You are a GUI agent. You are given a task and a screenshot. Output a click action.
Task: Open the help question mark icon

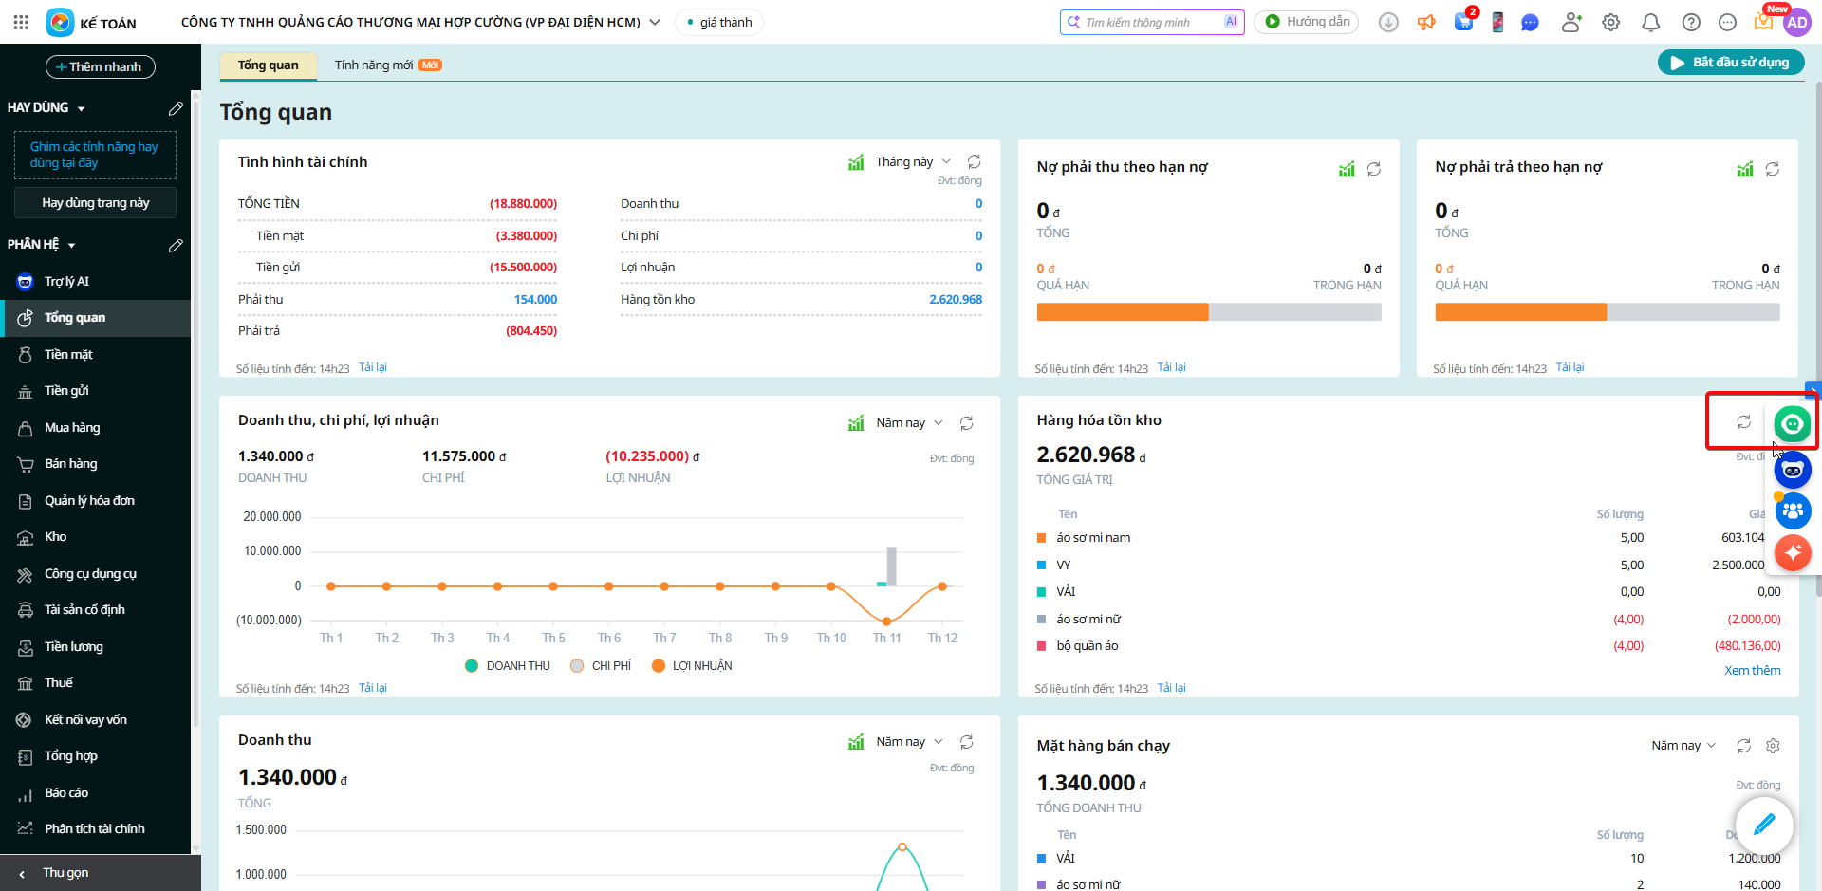tap(1690, 23)
